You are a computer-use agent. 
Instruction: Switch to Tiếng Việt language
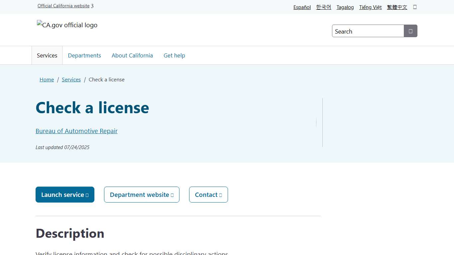pyautogui.click(x=370, y=7)
